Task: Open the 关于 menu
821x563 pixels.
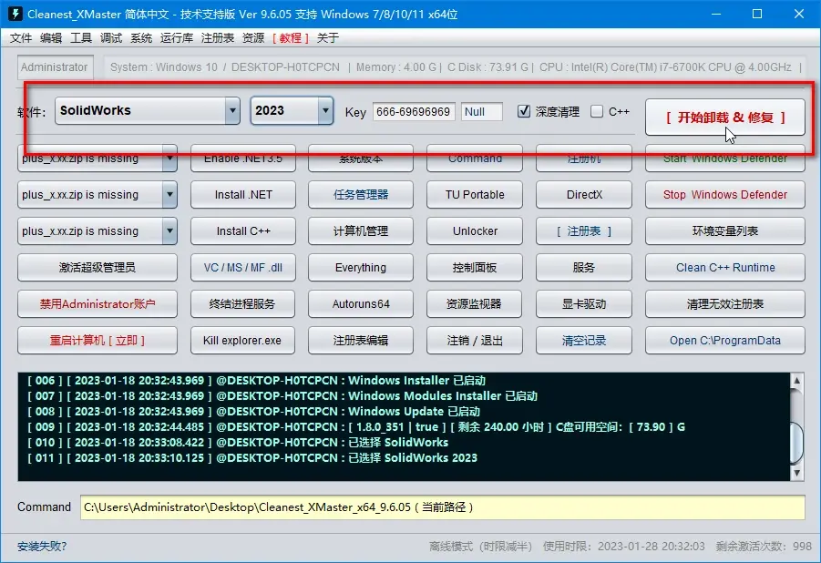Action: tap(328, 37)
